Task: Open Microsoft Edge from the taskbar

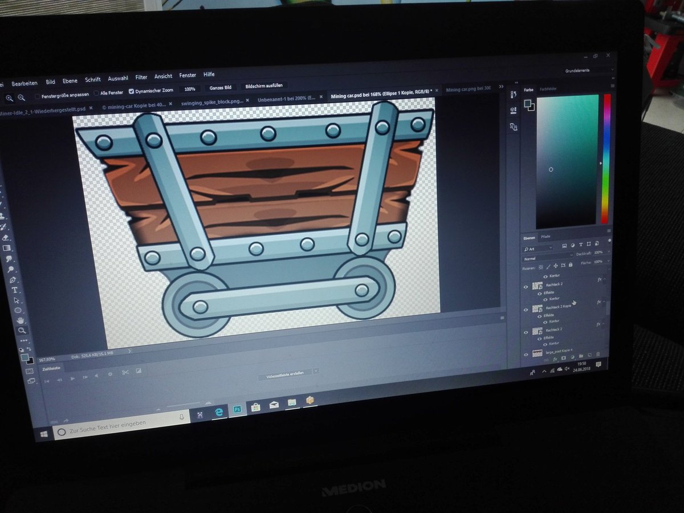Action: pyautogui.click(x=218, y=412)
